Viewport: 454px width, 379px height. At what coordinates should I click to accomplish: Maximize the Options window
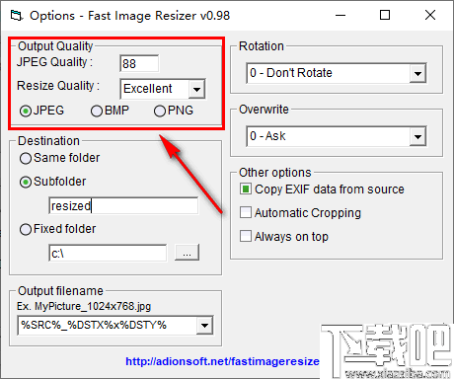pyautogui.click(x=385, y=15)
